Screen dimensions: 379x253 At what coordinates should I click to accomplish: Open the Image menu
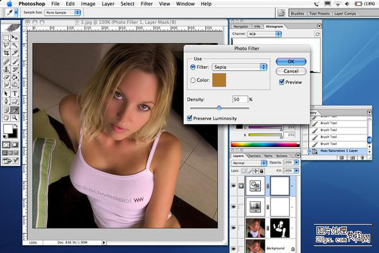tap(88, 4)
